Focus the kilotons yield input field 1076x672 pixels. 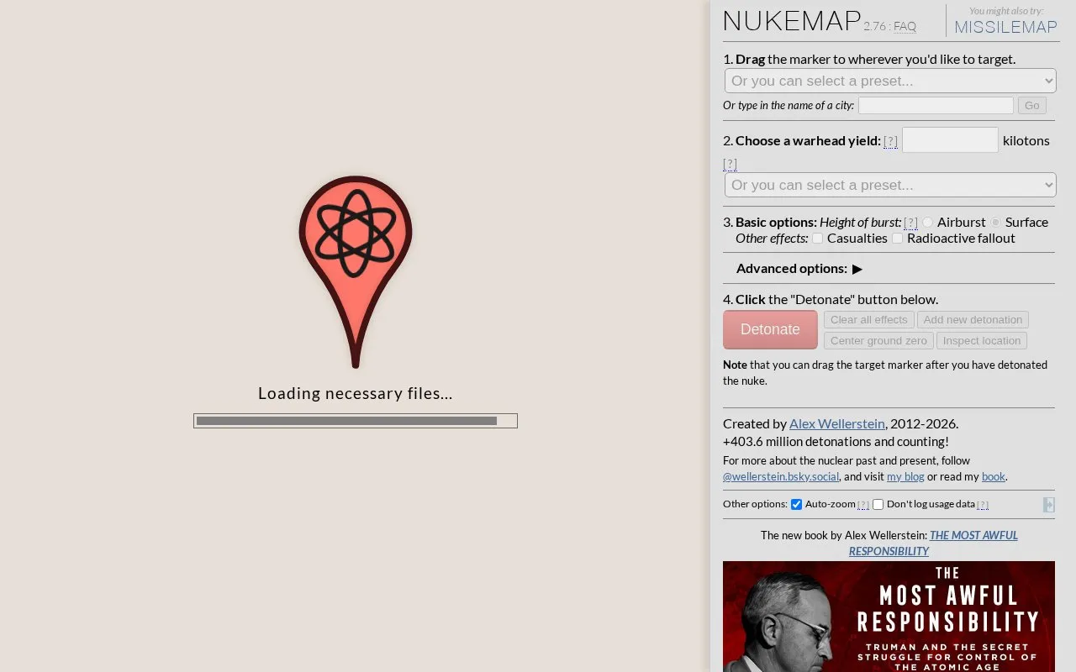point(950,140)
